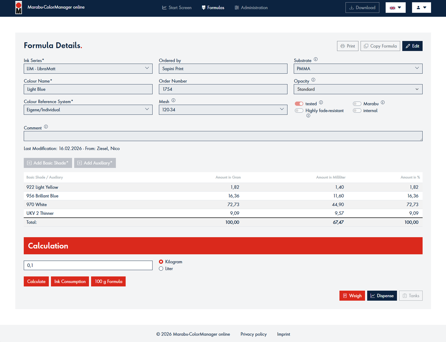Open the user account menu icon

tap(421, 8)
